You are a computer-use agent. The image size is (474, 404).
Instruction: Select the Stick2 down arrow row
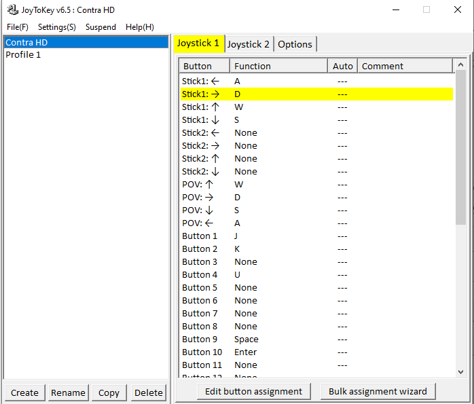point(316,171)
